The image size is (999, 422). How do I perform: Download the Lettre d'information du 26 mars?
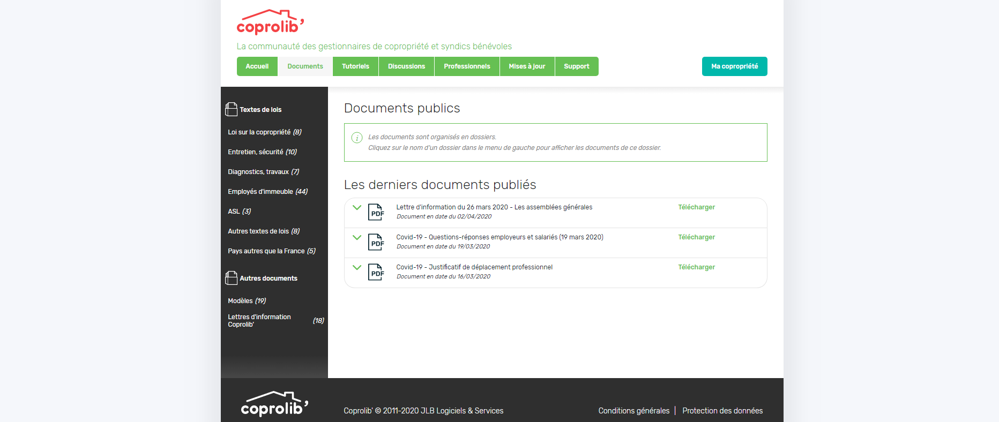click(696, 207)
